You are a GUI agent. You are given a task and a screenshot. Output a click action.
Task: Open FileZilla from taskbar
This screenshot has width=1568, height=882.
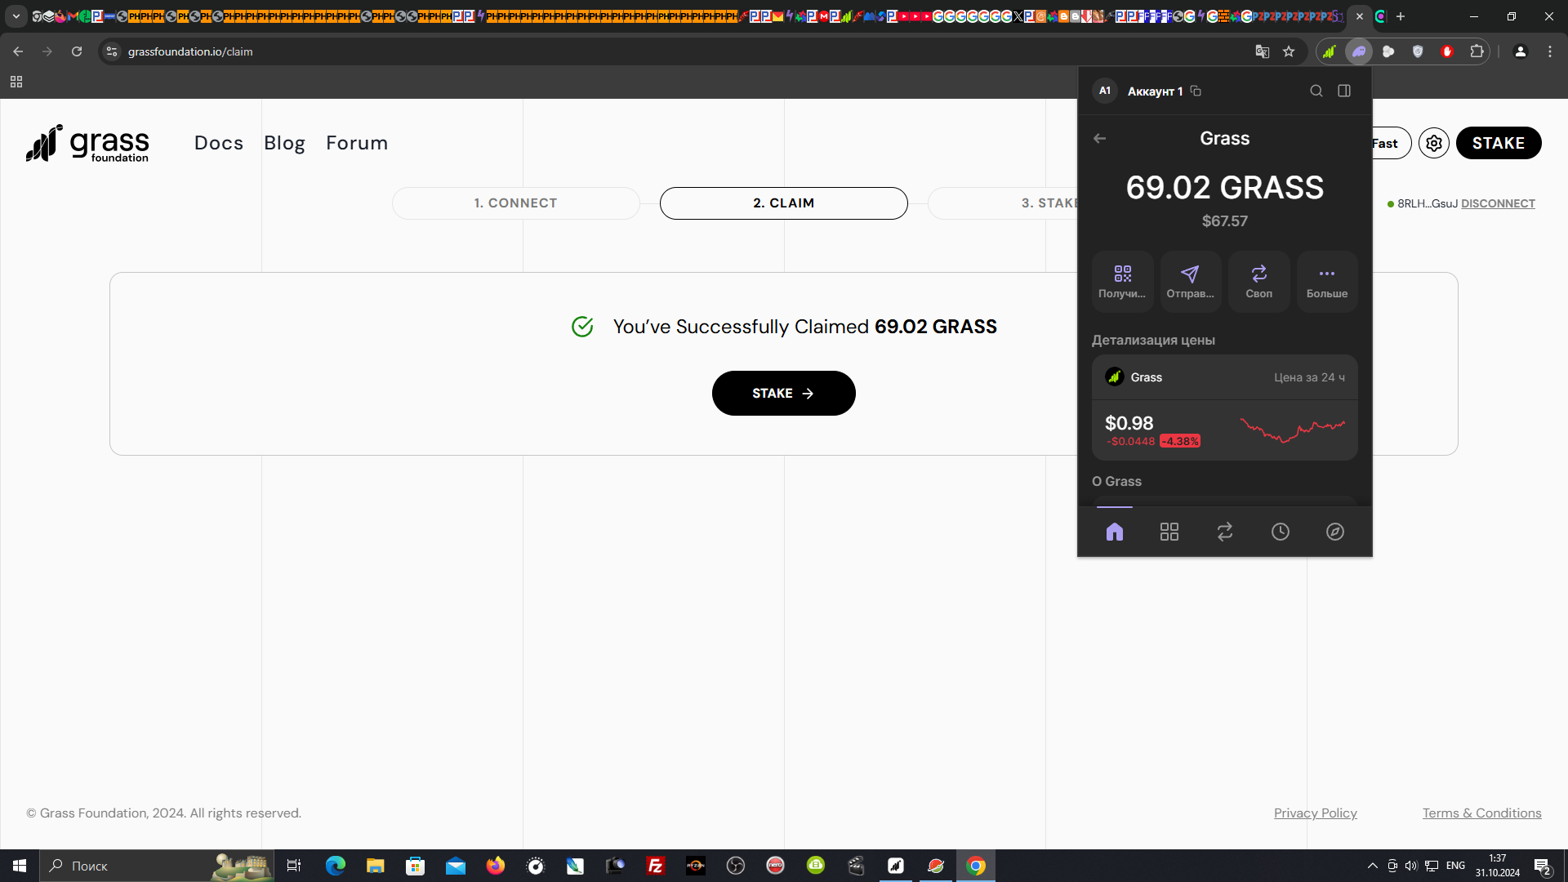tap(655, 866)
